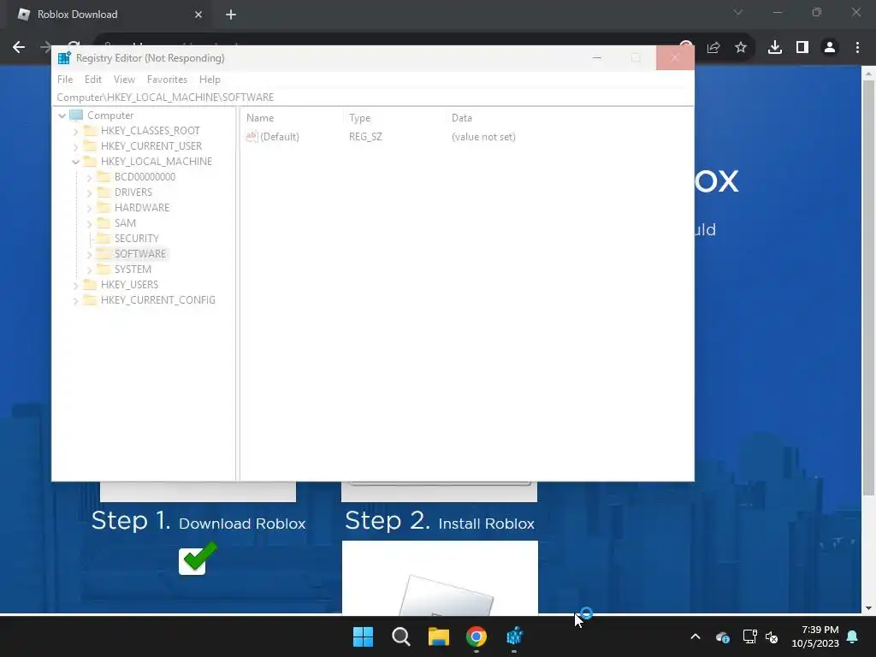Open the Help menu in Registry Editor

click(210, 80)
